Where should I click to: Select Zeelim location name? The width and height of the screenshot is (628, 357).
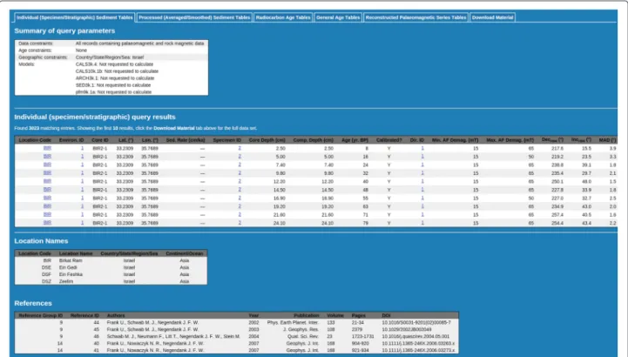[x=66, y=281]
